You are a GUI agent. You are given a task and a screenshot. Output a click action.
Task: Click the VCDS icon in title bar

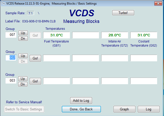(x=3, y=3)
